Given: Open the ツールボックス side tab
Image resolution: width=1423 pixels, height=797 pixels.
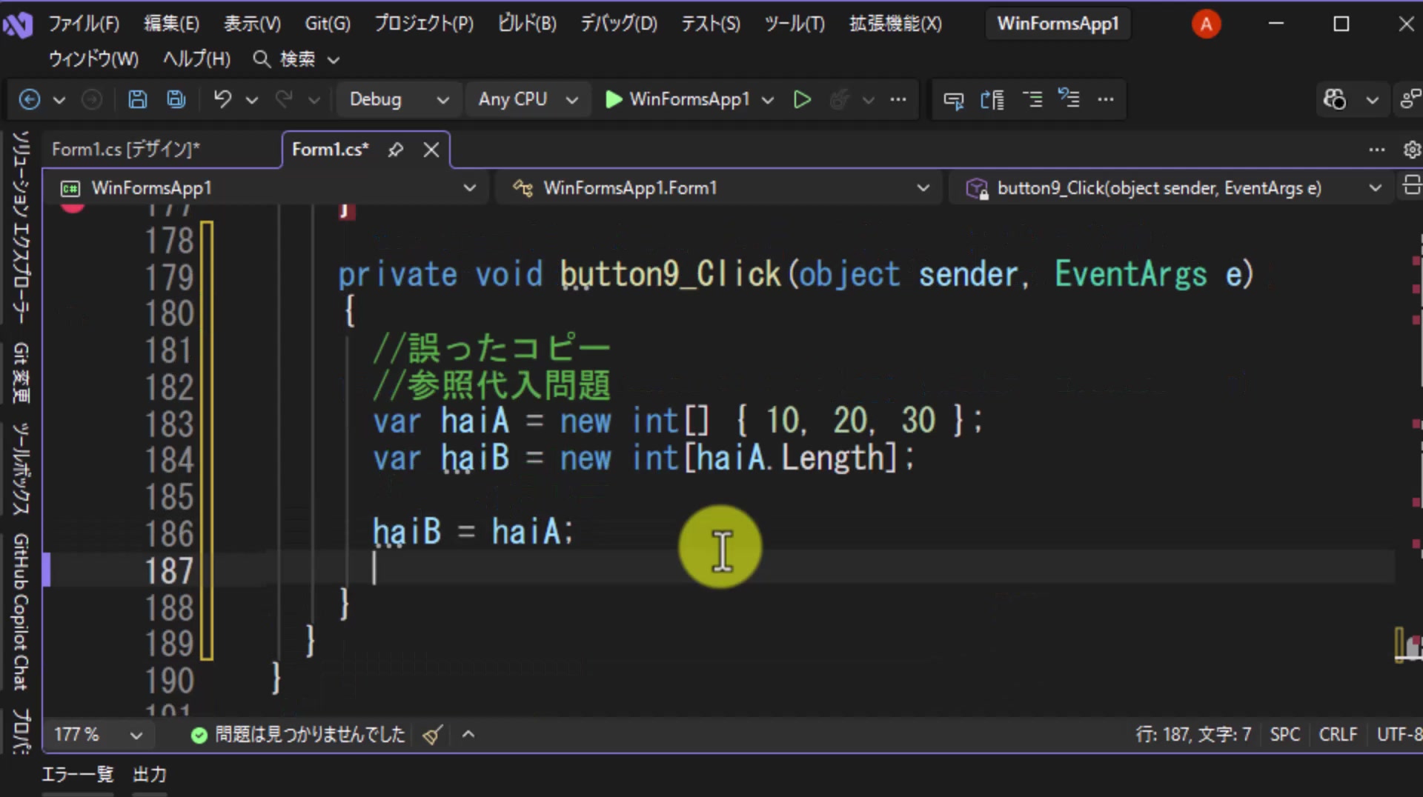Looking at the screenshot, I should coord(21,469).
